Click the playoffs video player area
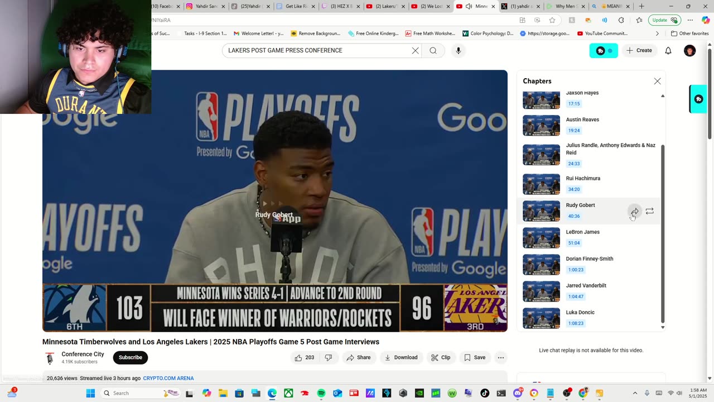The image size is (714, 402). 275,200
